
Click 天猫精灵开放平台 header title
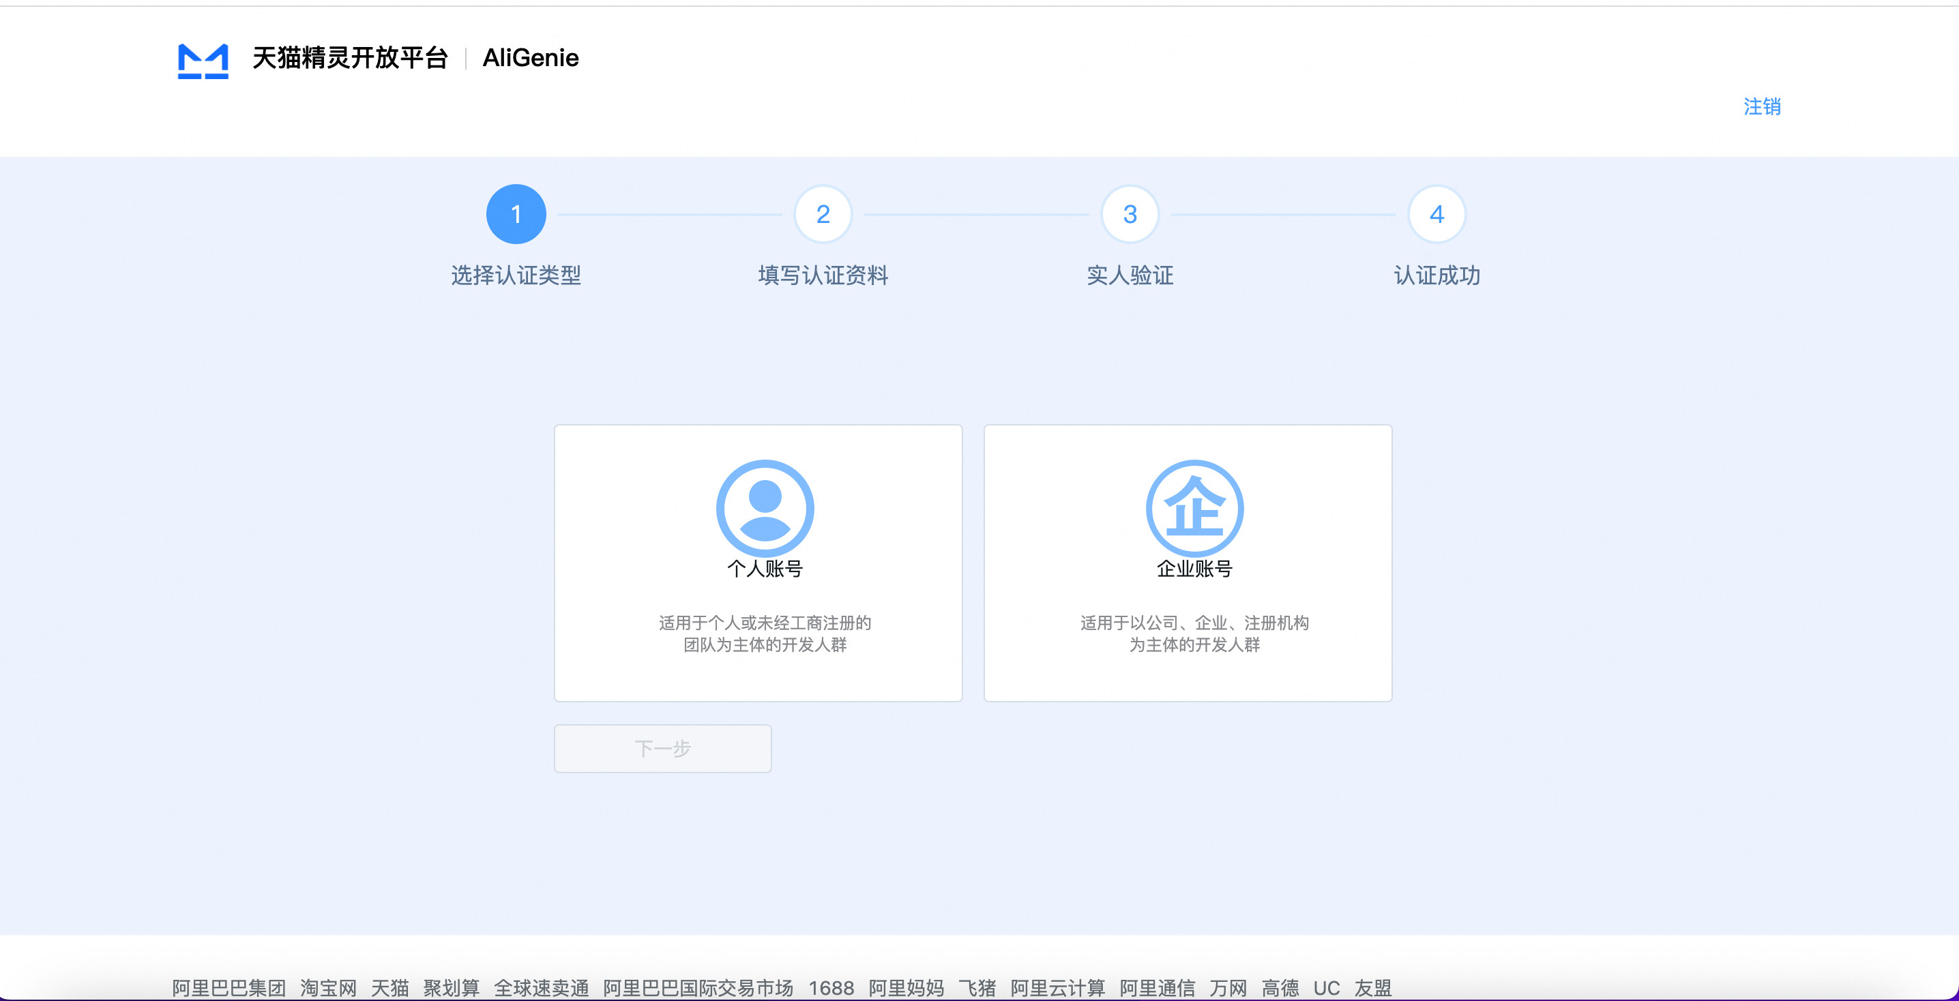click(x=351, y=58)
